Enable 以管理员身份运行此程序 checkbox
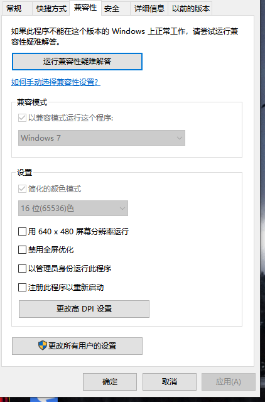Image resolution: width=265 pixels, height=402 pixels. pos(22,268)
